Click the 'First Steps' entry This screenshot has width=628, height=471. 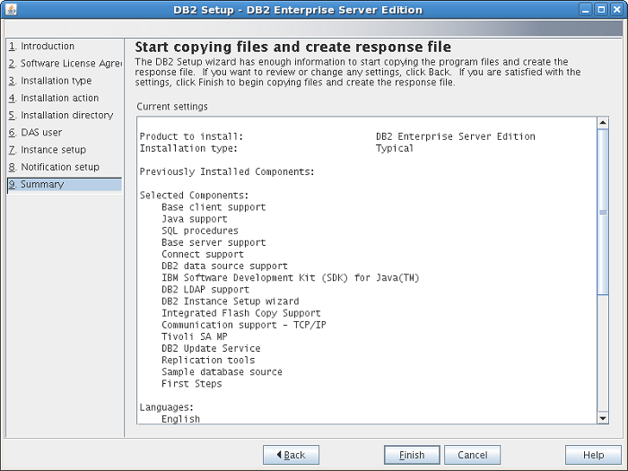(192, 384)
